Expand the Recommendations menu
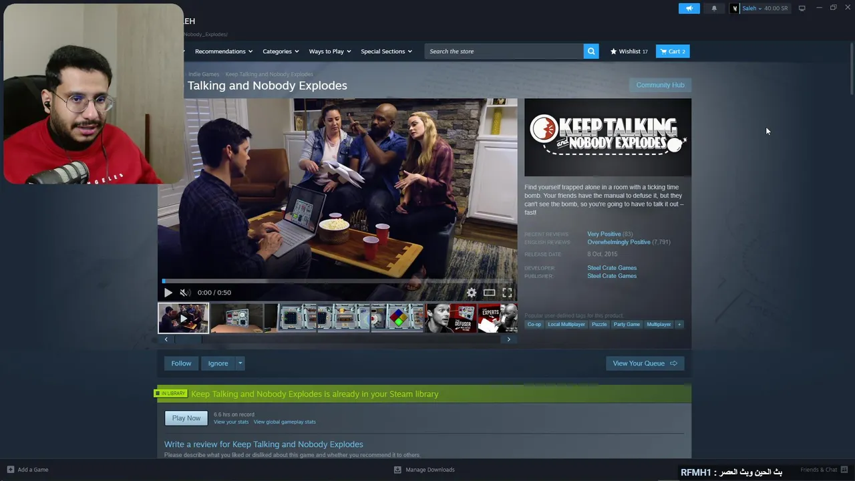 [x=224, y=51]
